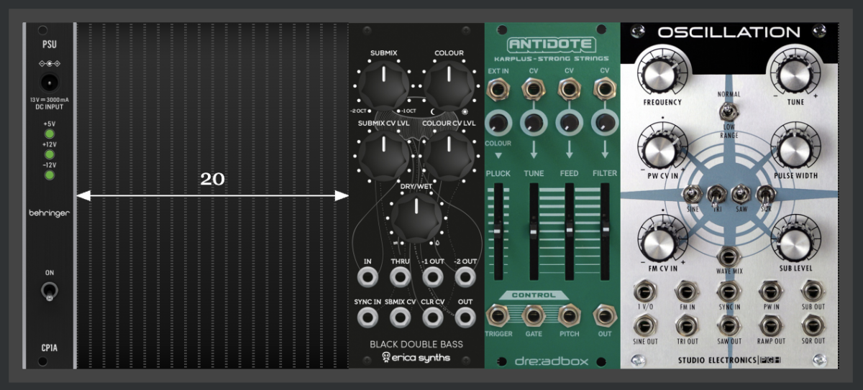Click the CV amount knob above FEED
Image resolution: width=863 pixels, height=390 pixels.
pyautogui.click(x=569, y=122)
